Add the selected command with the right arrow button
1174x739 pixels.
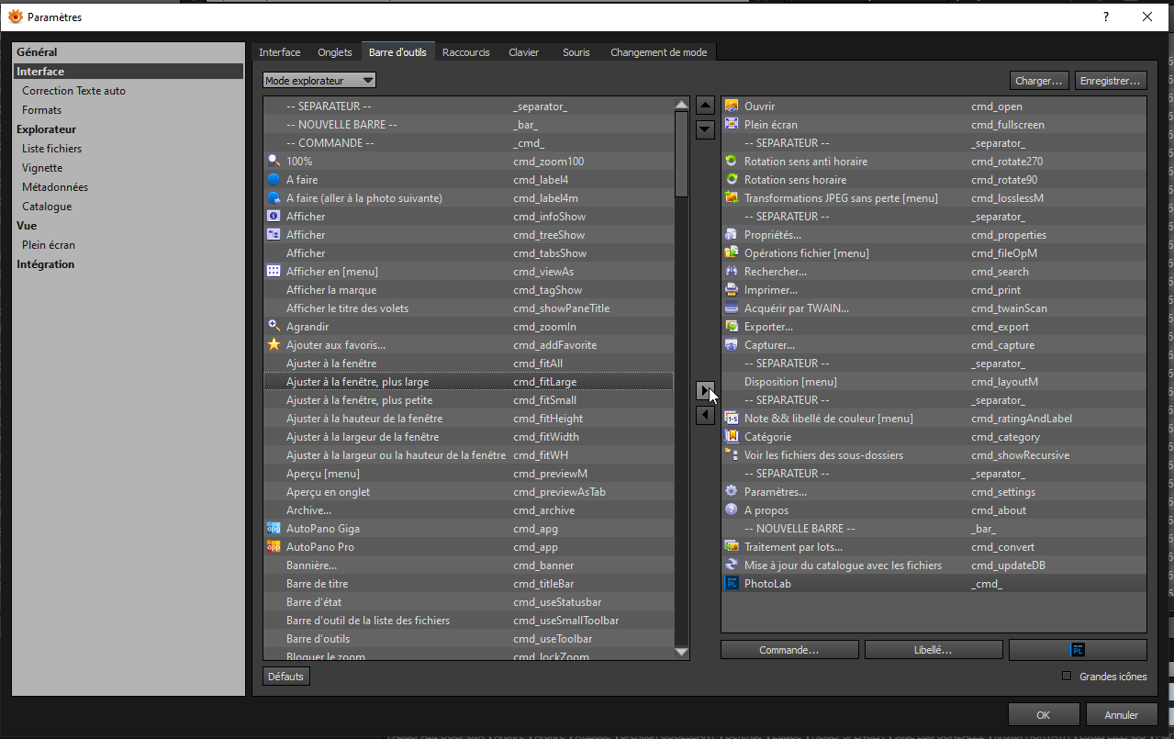(x=705, y=391)
